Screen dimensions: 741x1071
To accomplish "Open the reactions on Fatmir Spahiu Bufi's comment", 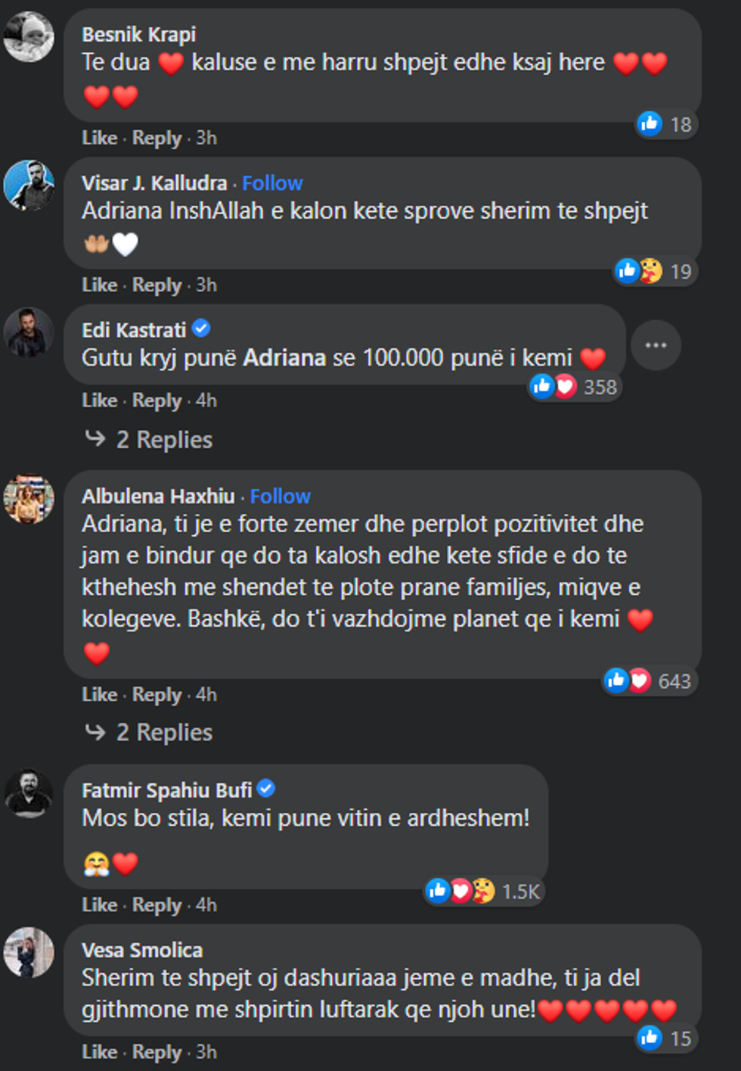I will 483,891.
